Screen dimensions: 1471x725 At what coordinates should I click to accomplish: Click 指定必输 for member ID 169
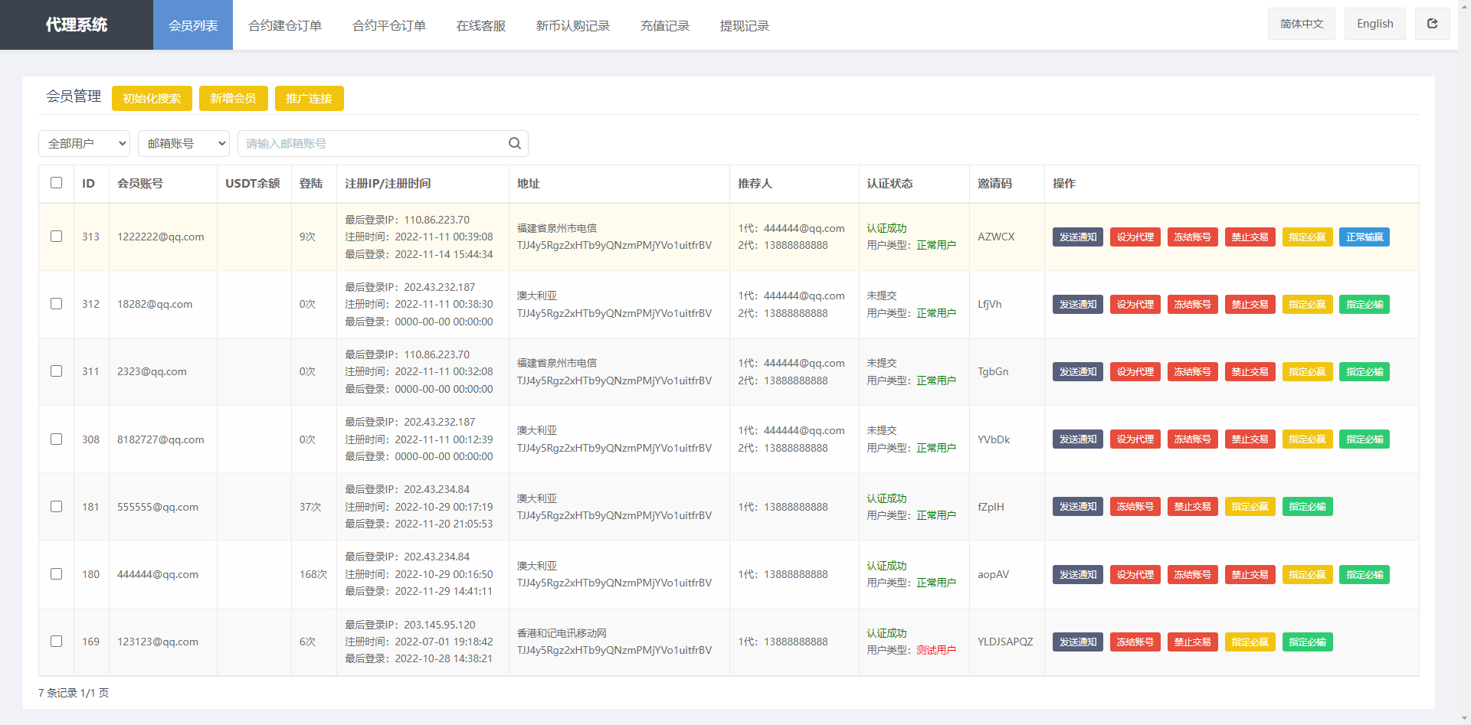pos(1308,642)
